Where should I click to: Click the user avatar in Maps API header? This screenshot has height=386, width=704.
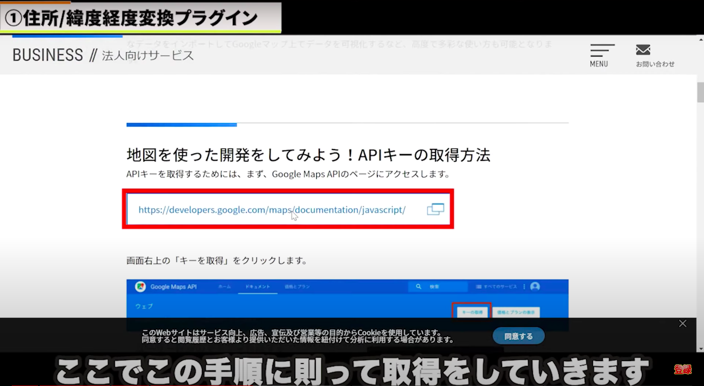535,286
